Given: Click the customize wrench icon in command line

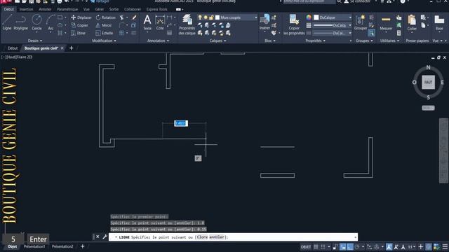Looking at the screenshot, I should [x=105, y=237].
